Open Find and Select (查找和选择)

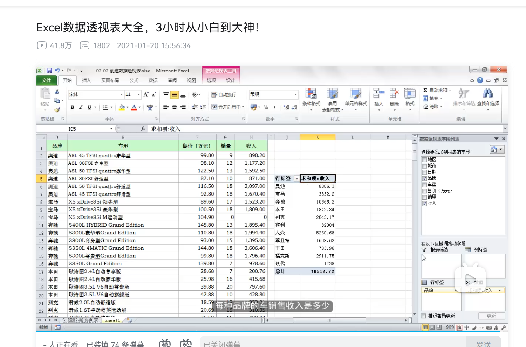(488, 100)
